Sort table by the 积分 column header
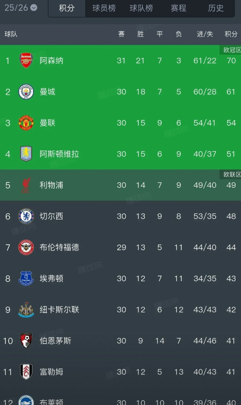 tap(231, 34)
